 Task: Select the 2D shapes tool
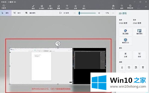click(x=42, y=7)
